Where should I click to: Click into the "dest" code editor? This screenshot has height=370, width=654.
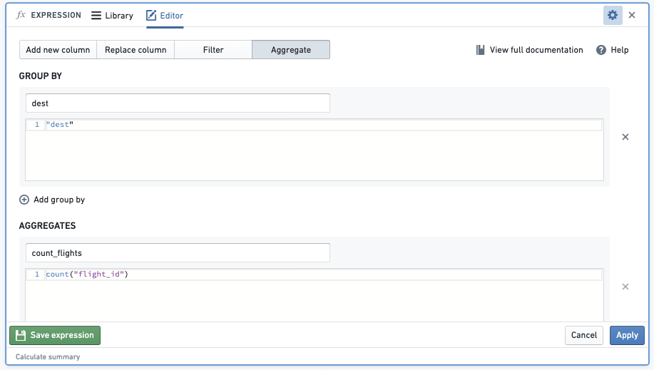315,150
